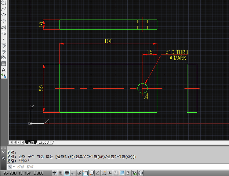Screen dimensions: 229x176
Task: Select the yellow letter A label
Action: point(146,97)
